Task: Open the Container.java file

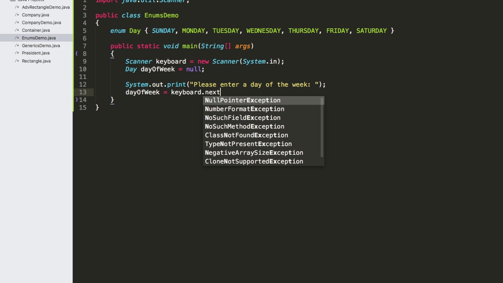Action: pyautogui.click(x=36, y=30)
